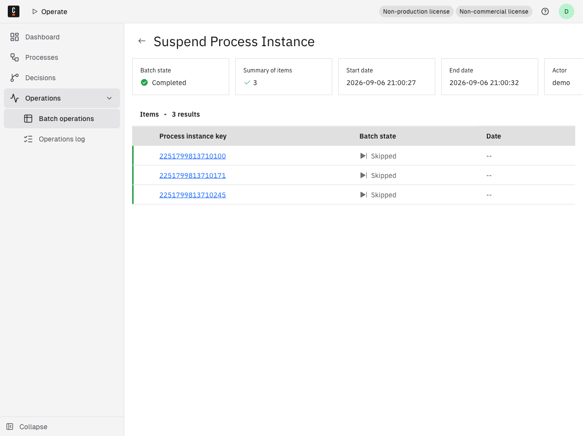The width and height of the screenshot is (583, 436).
Task: Open process instance 2251799813710245
Action: click(x=192, y=195)
